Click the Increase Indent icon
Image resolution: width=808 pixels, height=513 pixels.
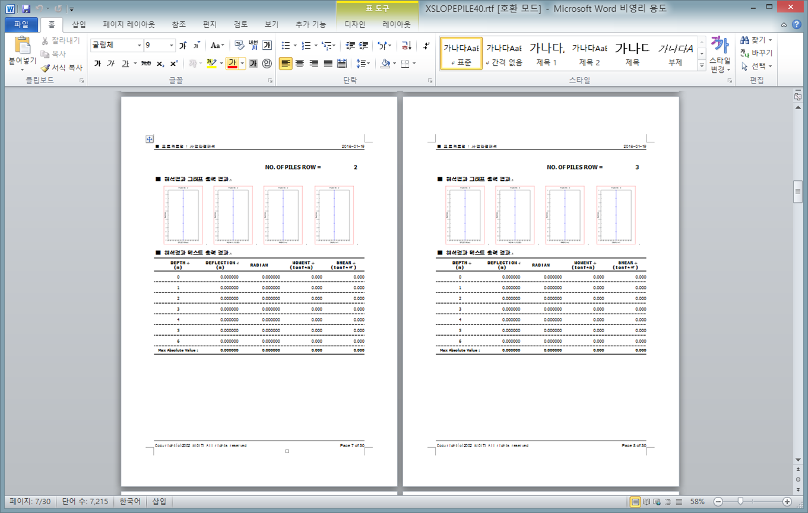364,46
